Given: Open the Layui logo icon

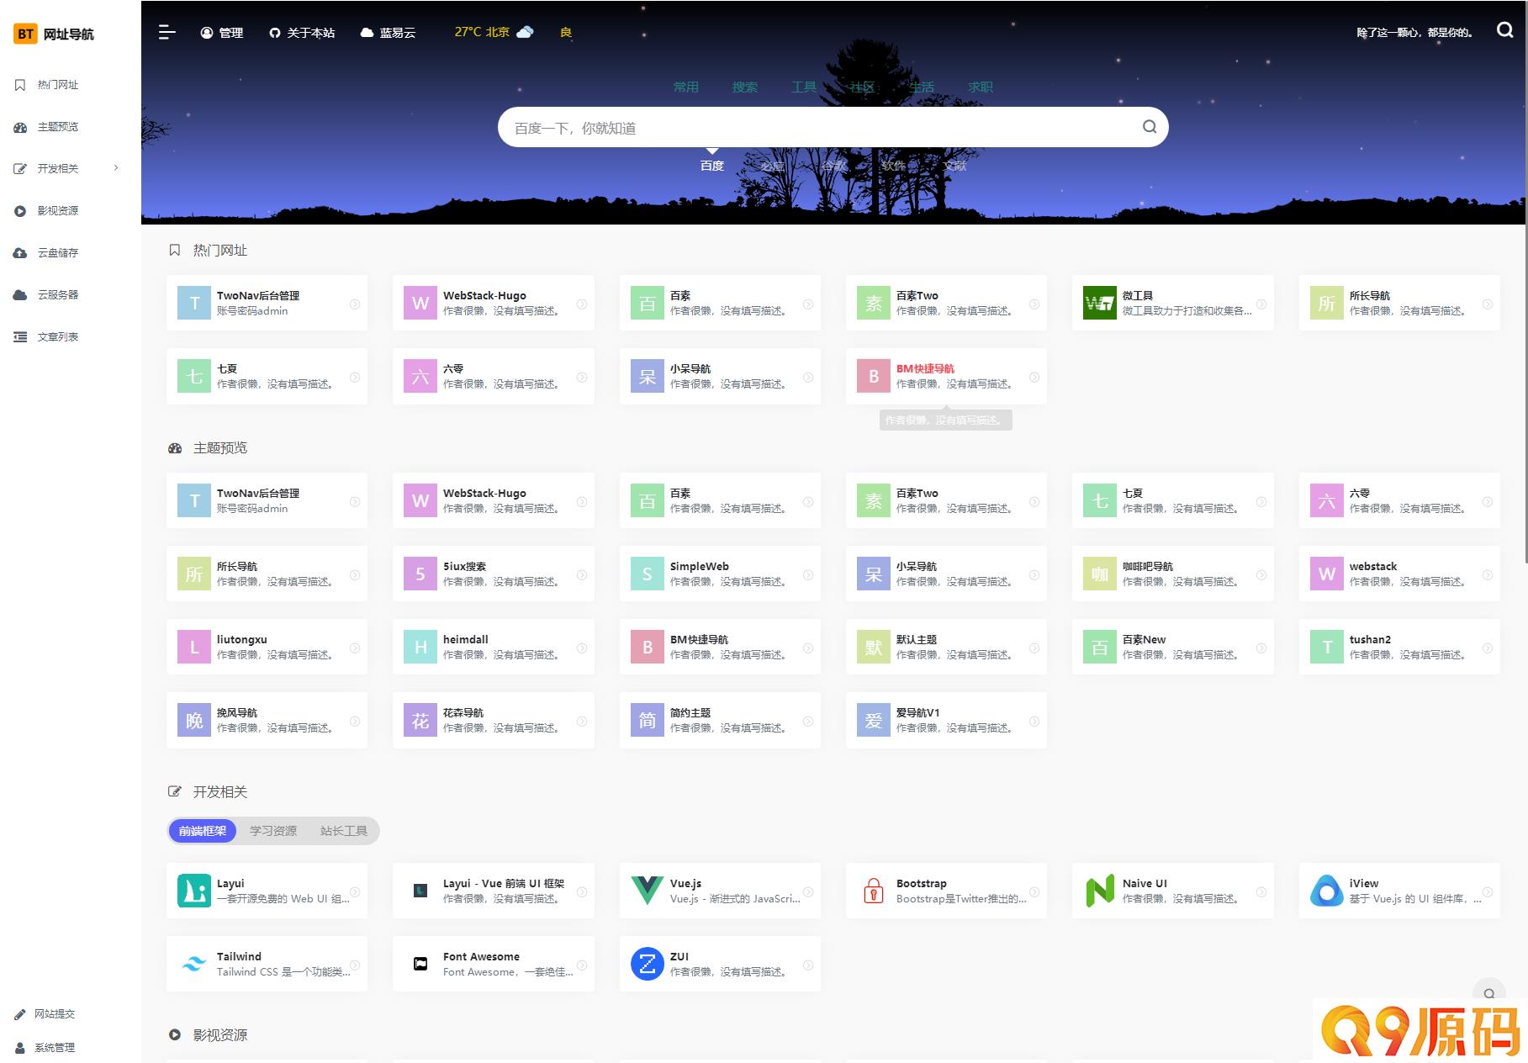Looking at the screenshot, I should (x=194, y=891).
